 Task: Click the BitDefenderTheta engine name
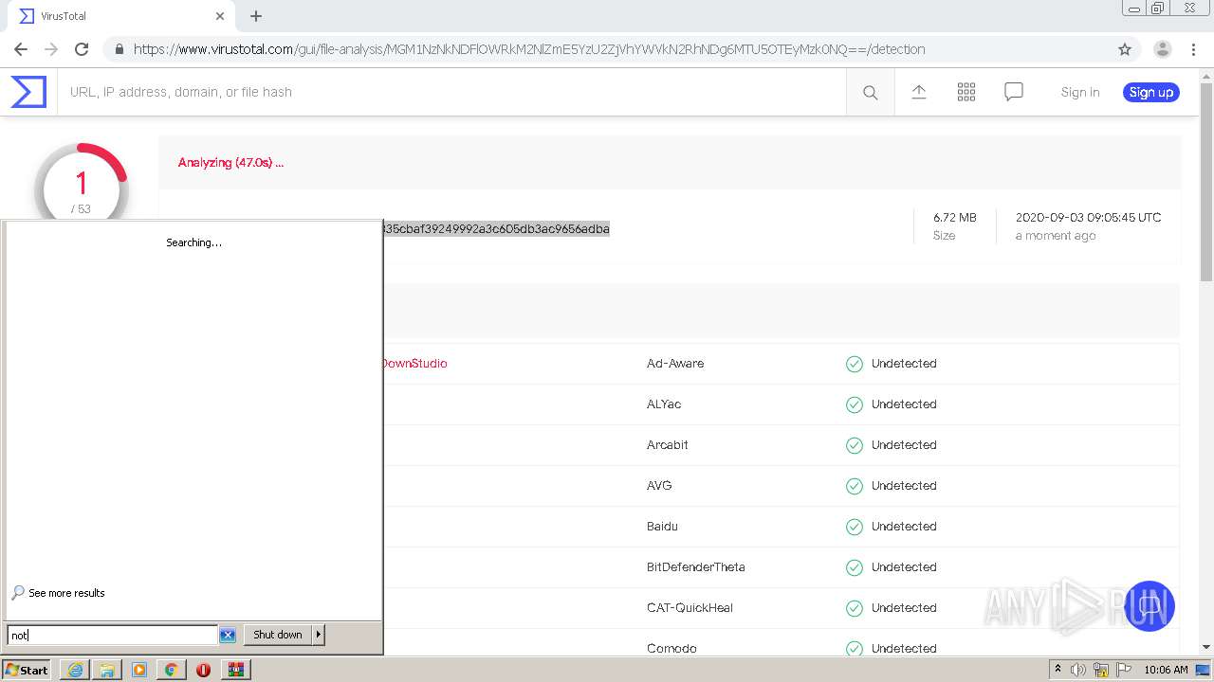click(x=696, y=567)
